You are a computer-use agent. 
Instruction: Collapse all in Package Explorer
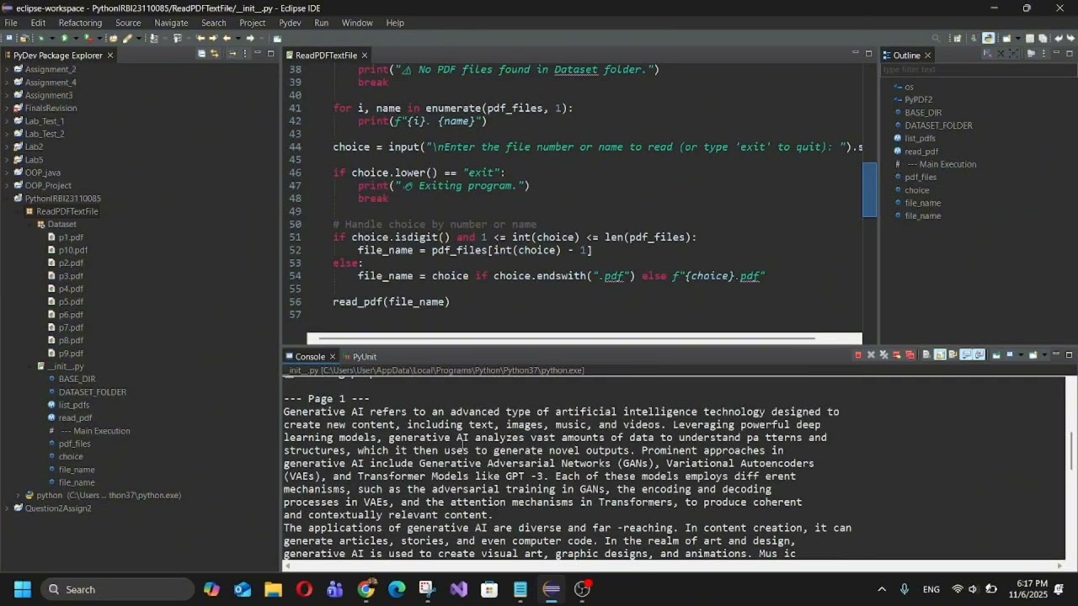click(201, 54)
